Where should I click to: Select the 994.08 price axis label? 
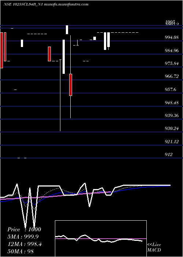[x=172, y=37]
